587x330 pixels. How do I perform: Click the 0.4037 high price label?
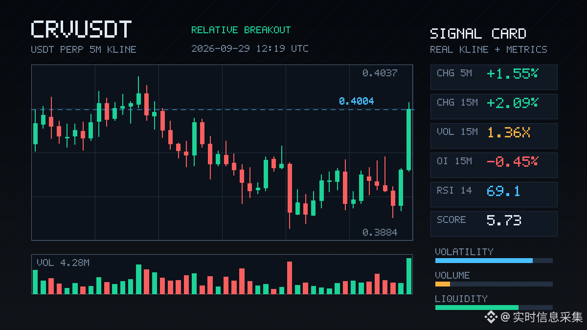tap(380, 73)
